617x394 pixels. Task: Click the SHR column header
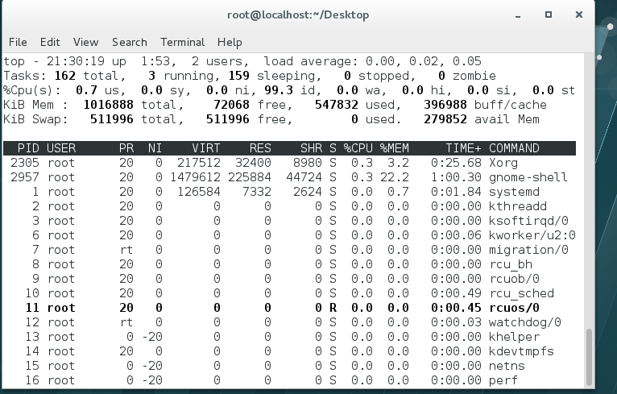(311, 148)
